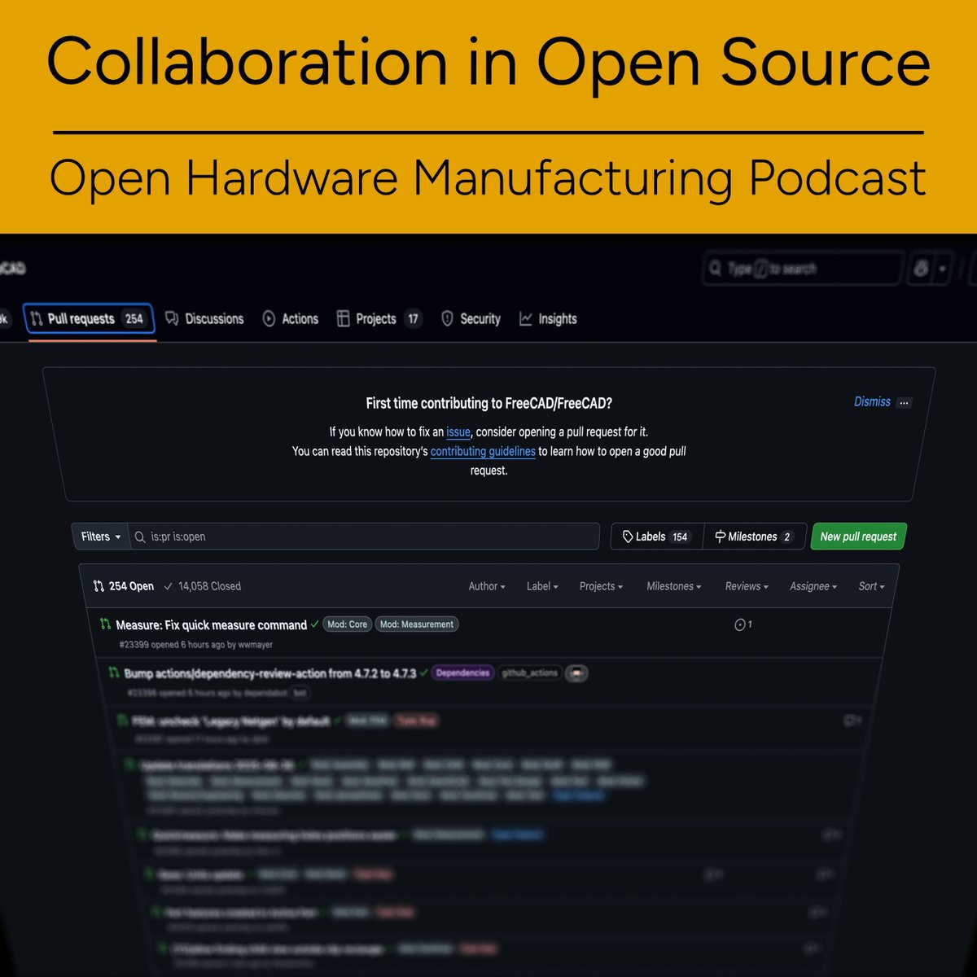Open the Actions tab

point(290,318)
